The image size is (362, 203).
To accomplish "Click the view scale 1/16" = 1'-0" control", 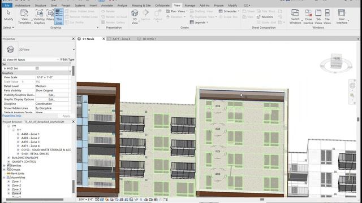I will tap(85, 200).
